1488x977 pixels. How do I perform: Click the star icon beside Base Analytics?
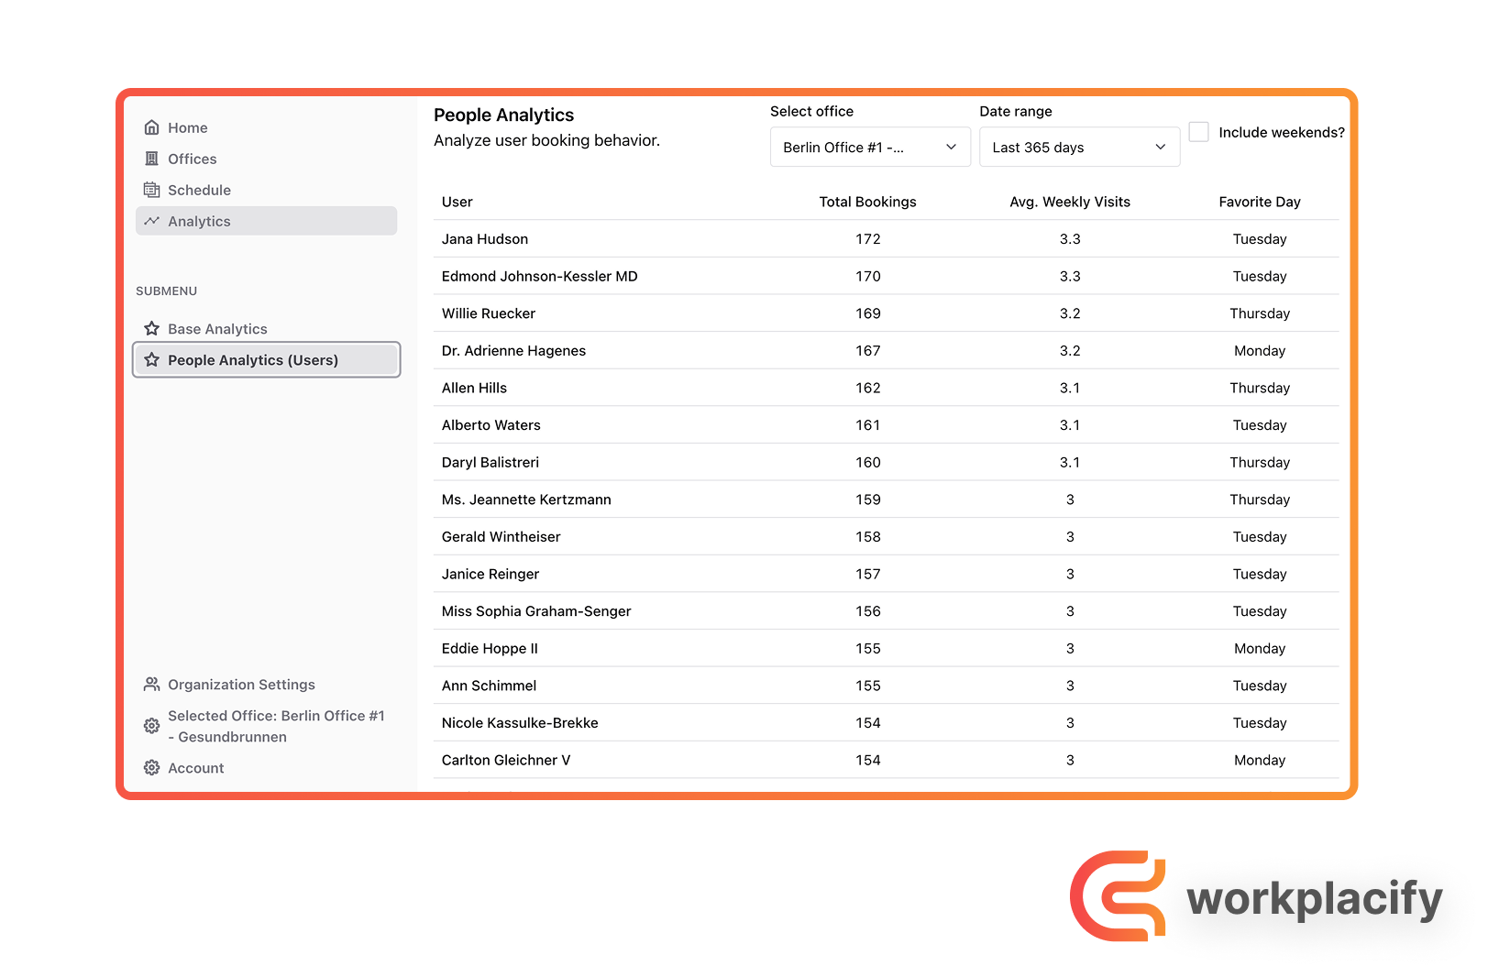[x=151, y=328]
